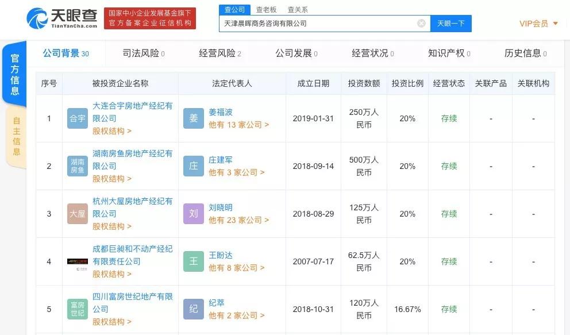This screenshot has height=335, width=570.
Task: Clear the search box with the X icon
Action: [x=421, y=24]
